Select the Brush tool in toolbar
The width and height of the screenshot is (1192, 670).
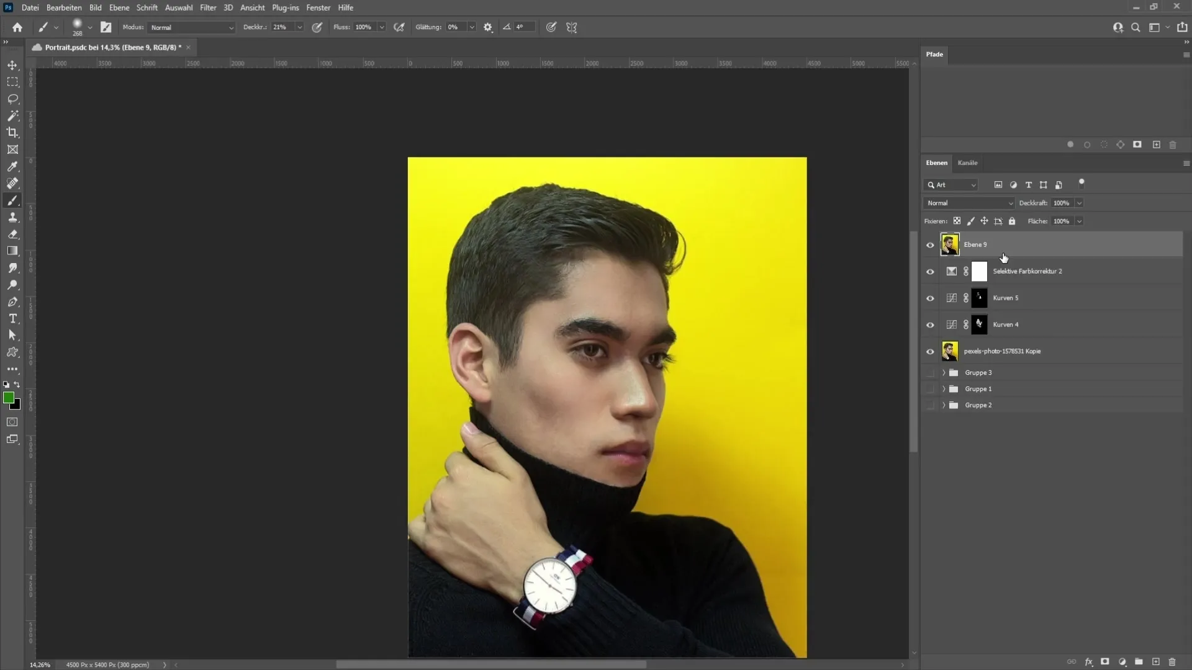point(12,200)
